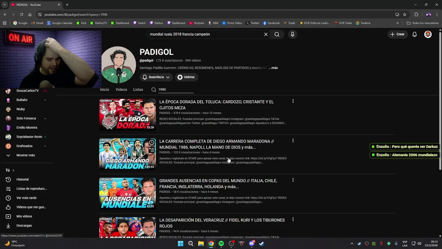Click the channel search magnifier icon
This screenshot has height=249, width=442.
[154, 90]
